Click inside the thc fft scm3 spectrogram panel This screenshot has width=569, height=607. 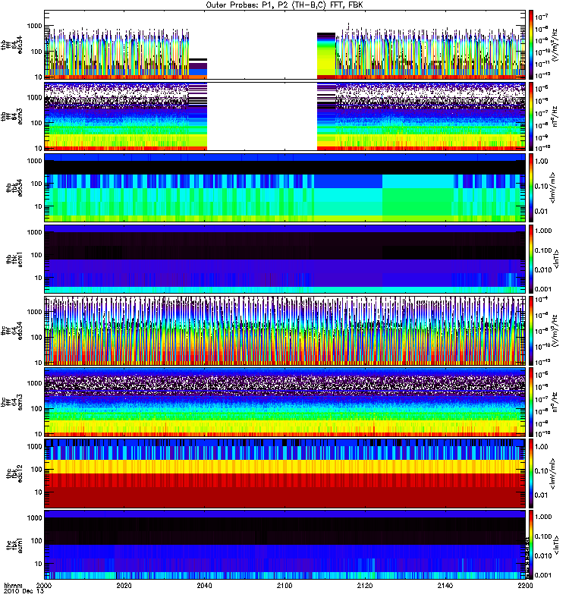(284, 402)
